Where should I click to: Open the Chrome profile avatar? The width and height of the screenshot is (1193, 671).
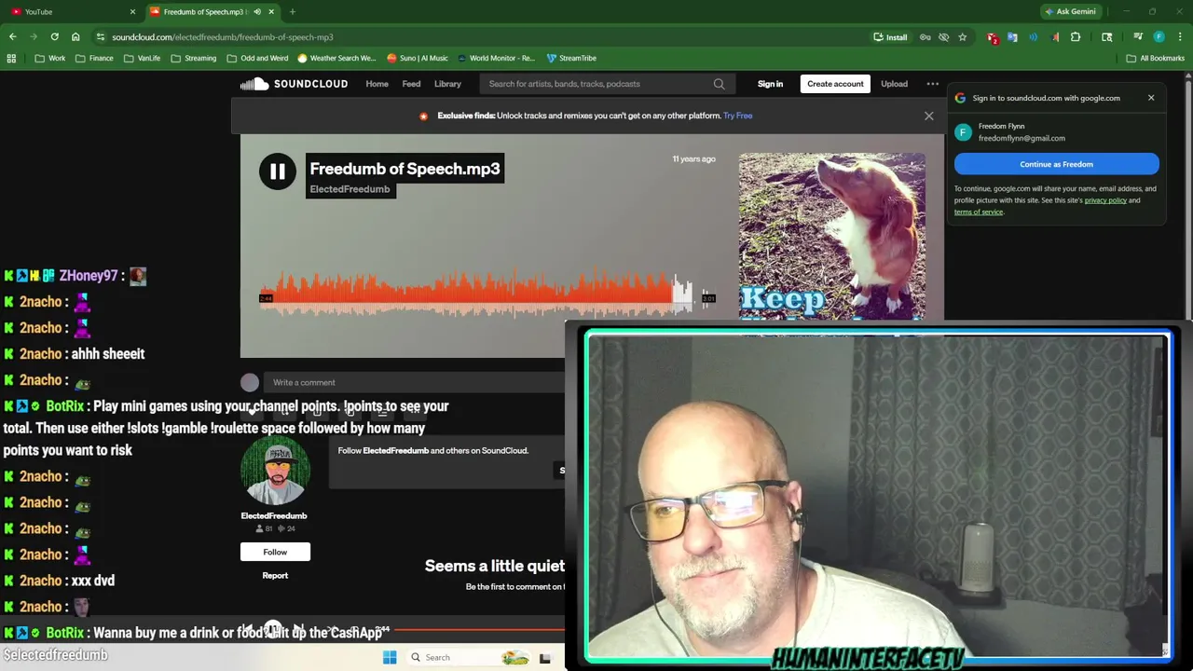pyautogui.click(x=1159, y=37)
